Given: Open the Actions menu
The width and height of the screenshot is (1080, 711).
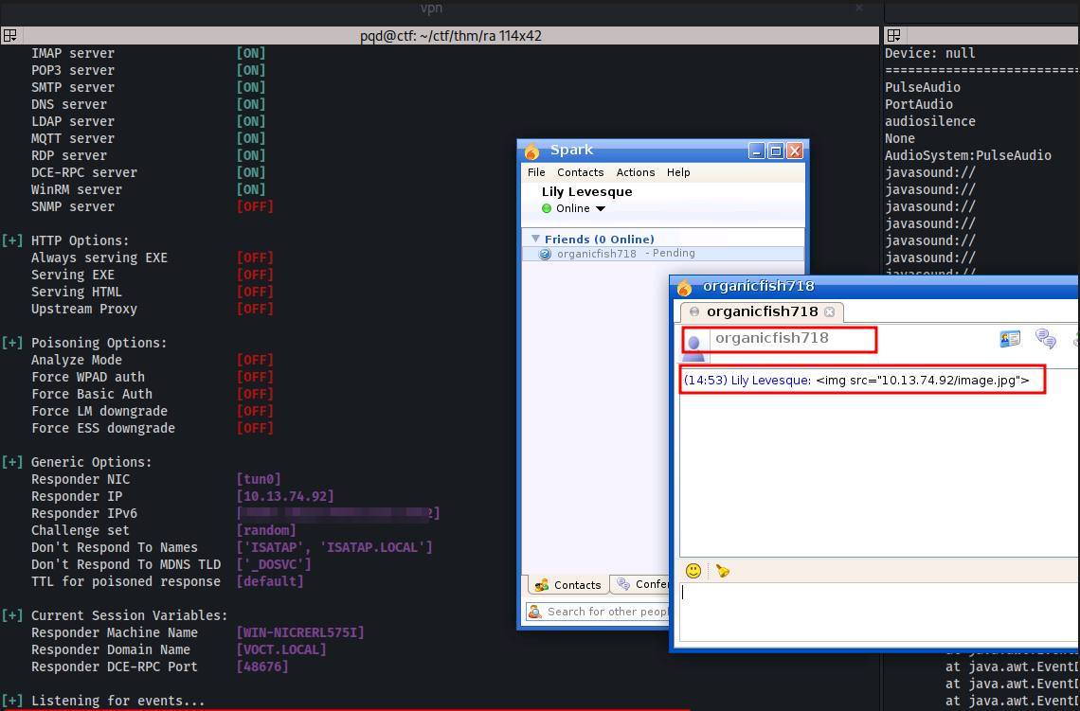Looking at the screenshot, I should pos(635,172).
